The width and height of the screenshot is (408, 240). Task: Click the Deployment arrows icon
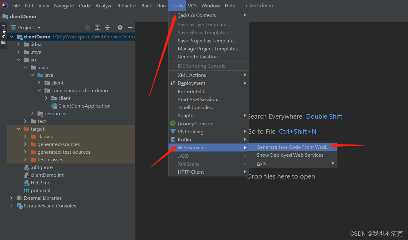point(173,83)
